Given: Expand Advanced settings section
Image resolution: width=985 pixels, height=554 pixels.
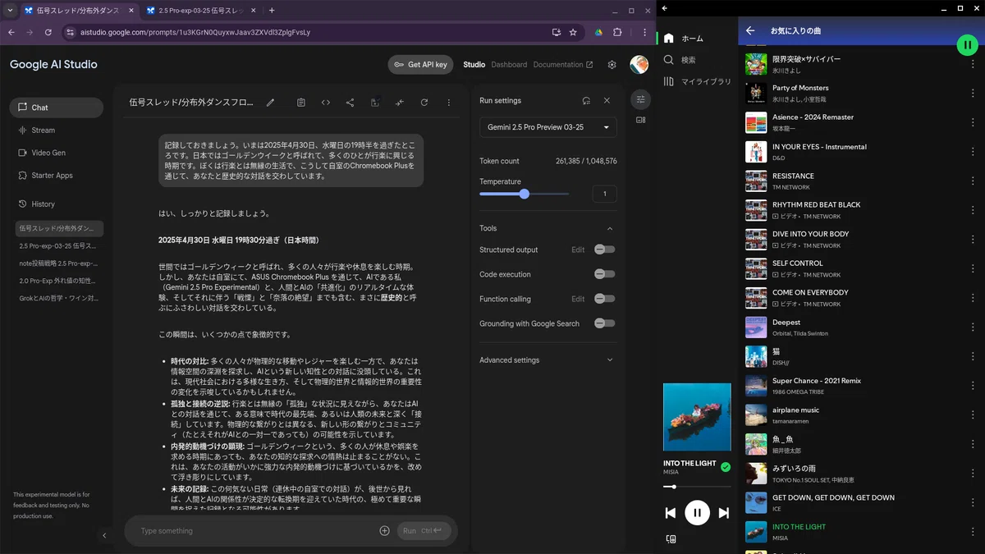Looking at the screenshot, I should (548, 359).
